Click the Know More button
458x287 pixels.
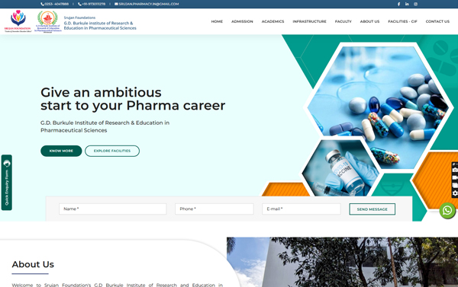[x=61, y=151]
